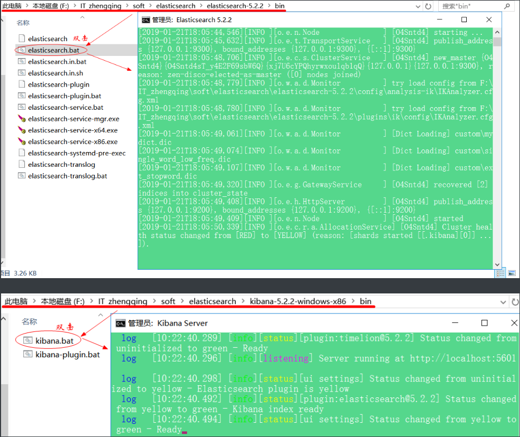Maximize the Kibana Server console window
520x437 pixels.
[x=485, y=323]
